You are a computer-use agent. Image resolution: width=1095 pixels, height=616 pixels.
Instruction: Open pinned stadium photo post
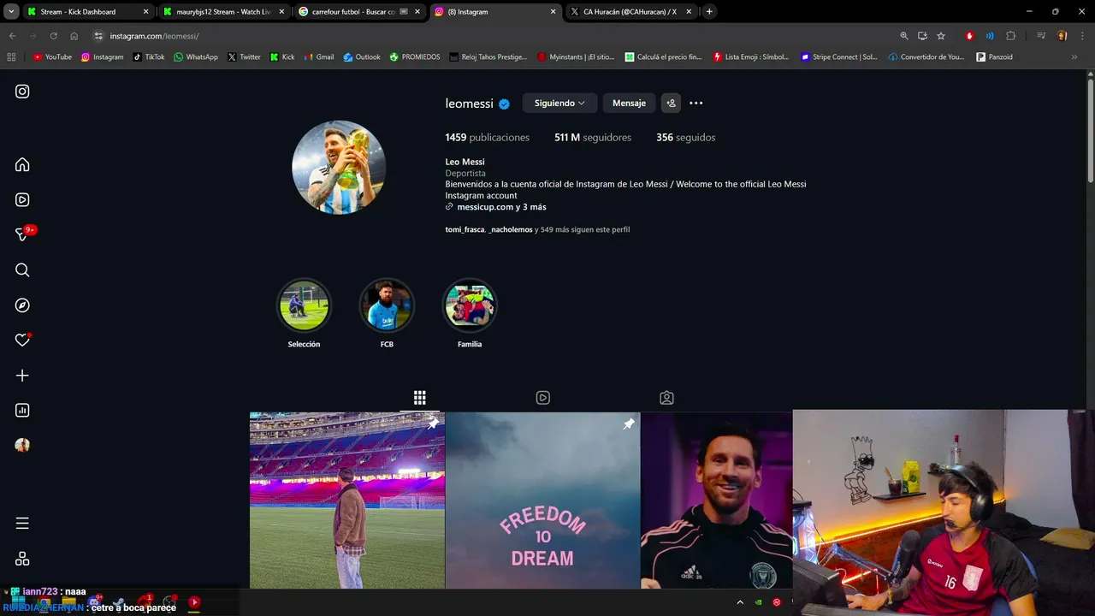tap(346, 500)
